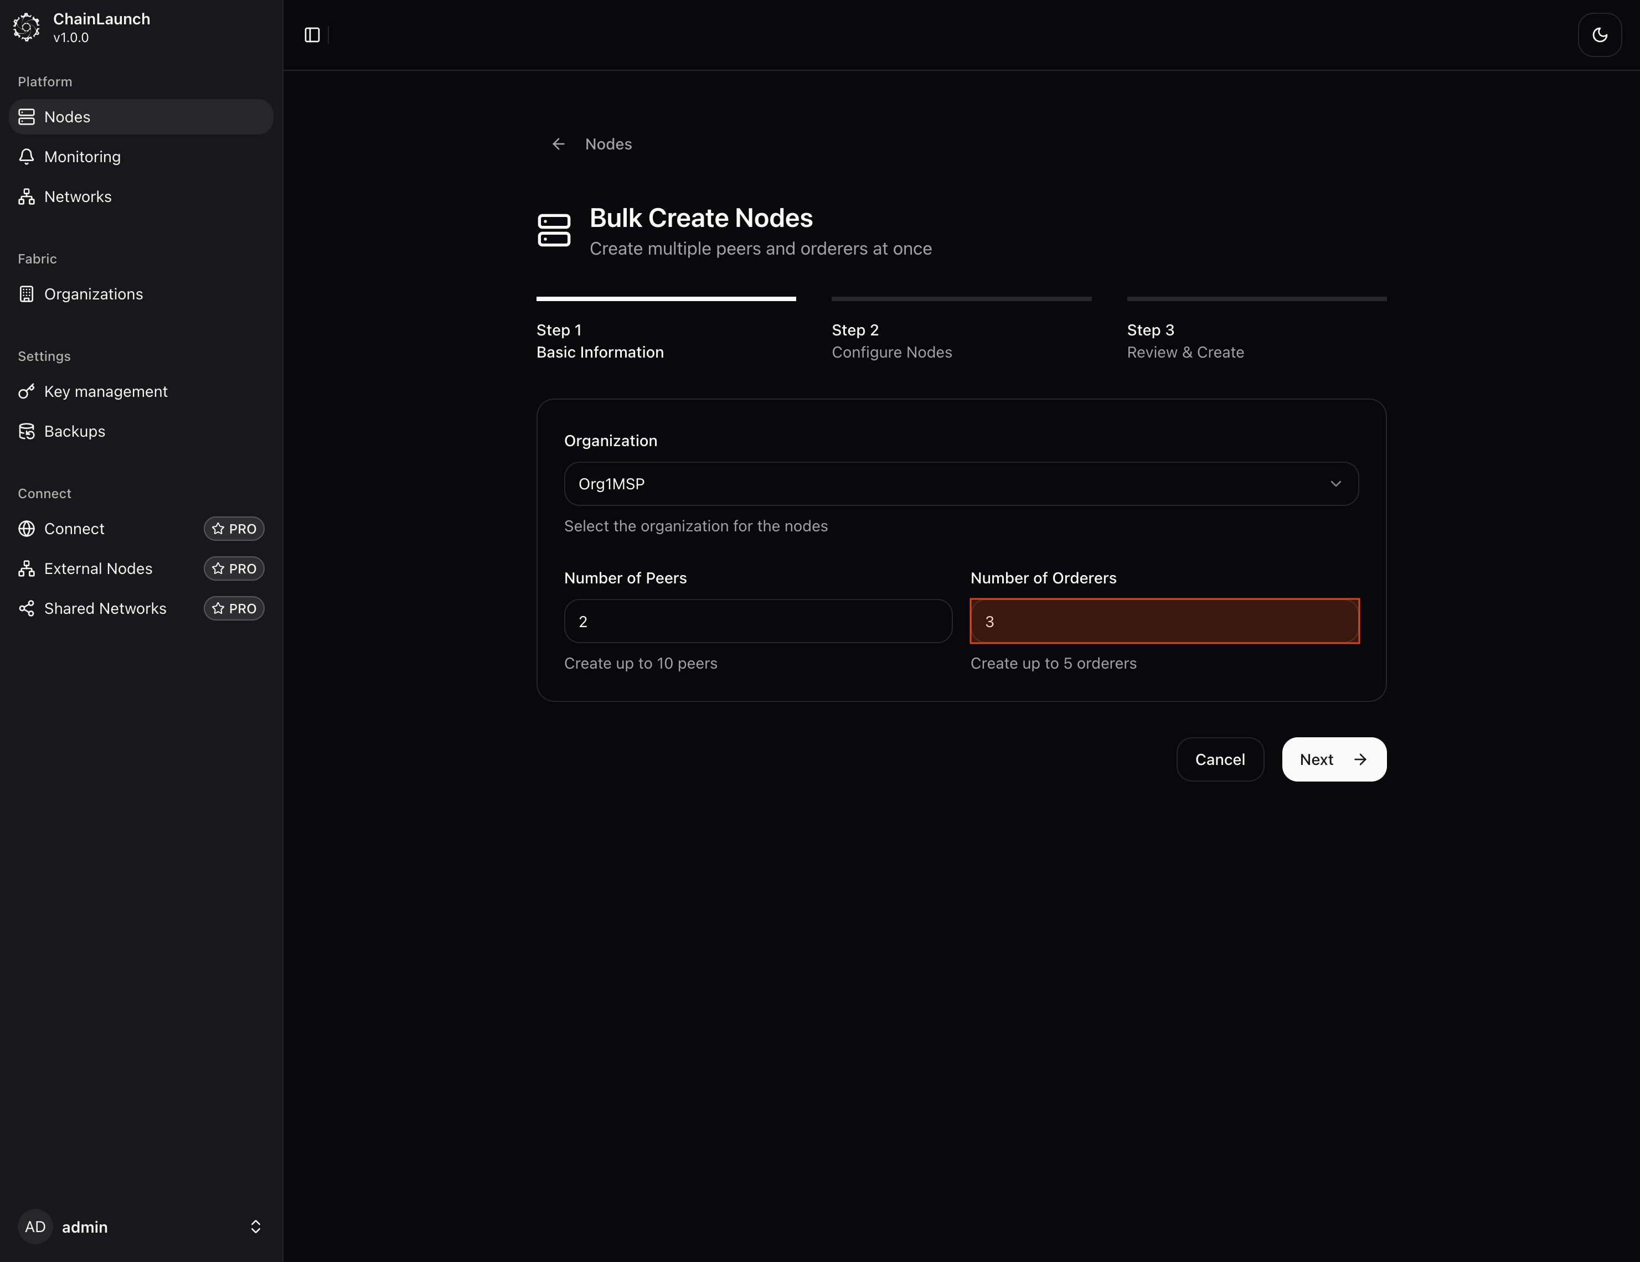Go to the Organizations page

pyautogui.click(x=93, y=294)
